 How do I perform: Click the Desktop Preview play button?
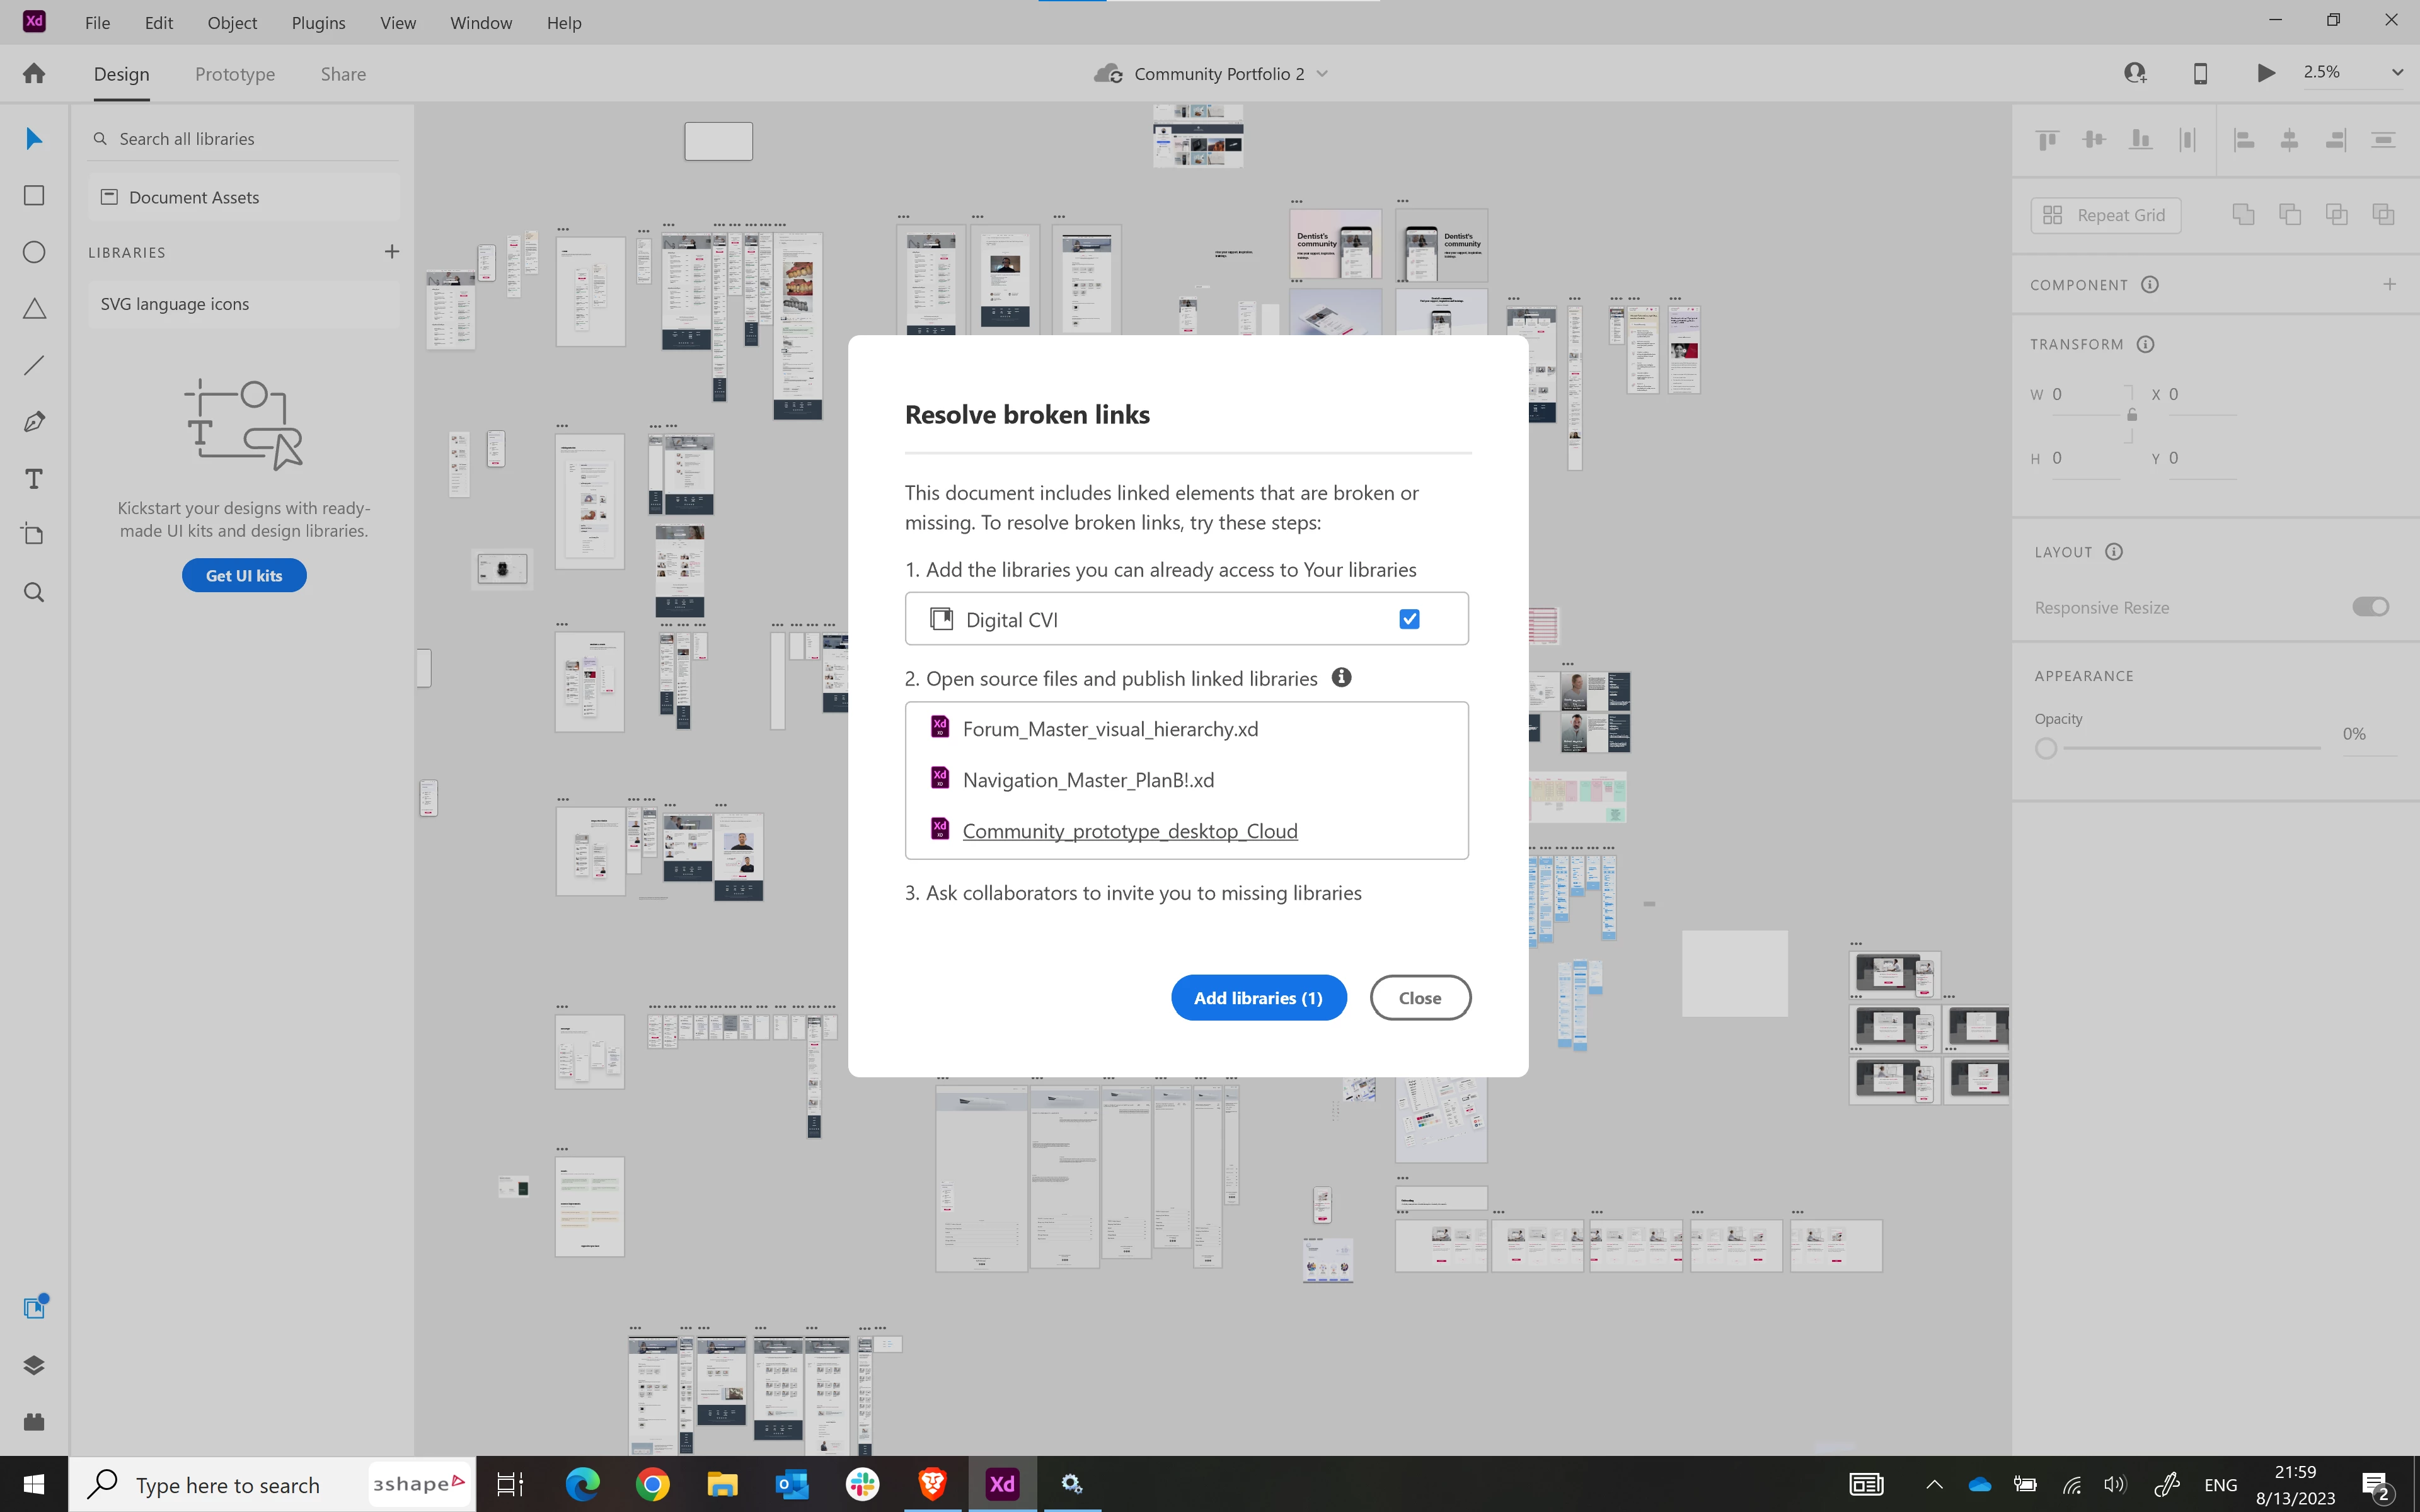click(x=2266, y=73)
